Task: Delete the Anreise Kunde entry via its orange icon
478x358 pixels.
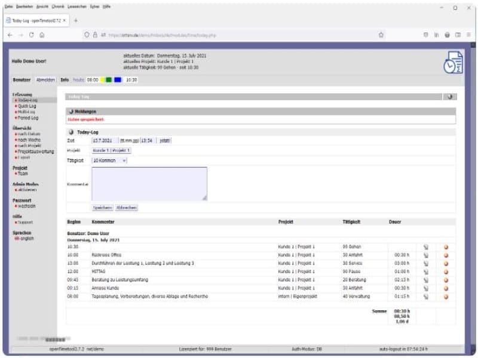Action: [446, 288]
